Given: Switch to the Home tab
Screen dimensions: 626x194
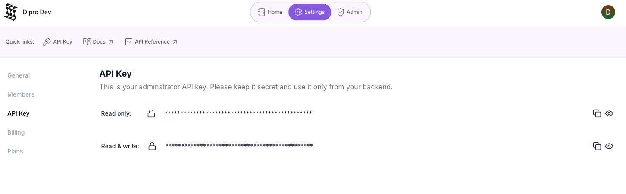Looking at the screenshot, I should click(270, 12).
